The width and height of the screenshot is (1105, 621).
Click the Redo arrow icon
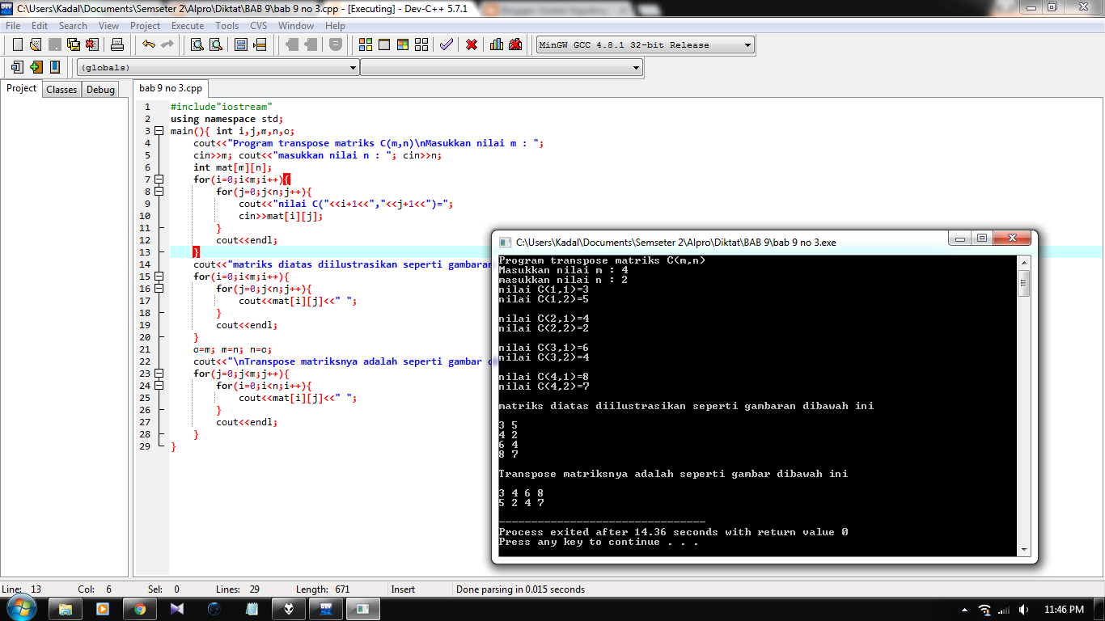[167, 44]
